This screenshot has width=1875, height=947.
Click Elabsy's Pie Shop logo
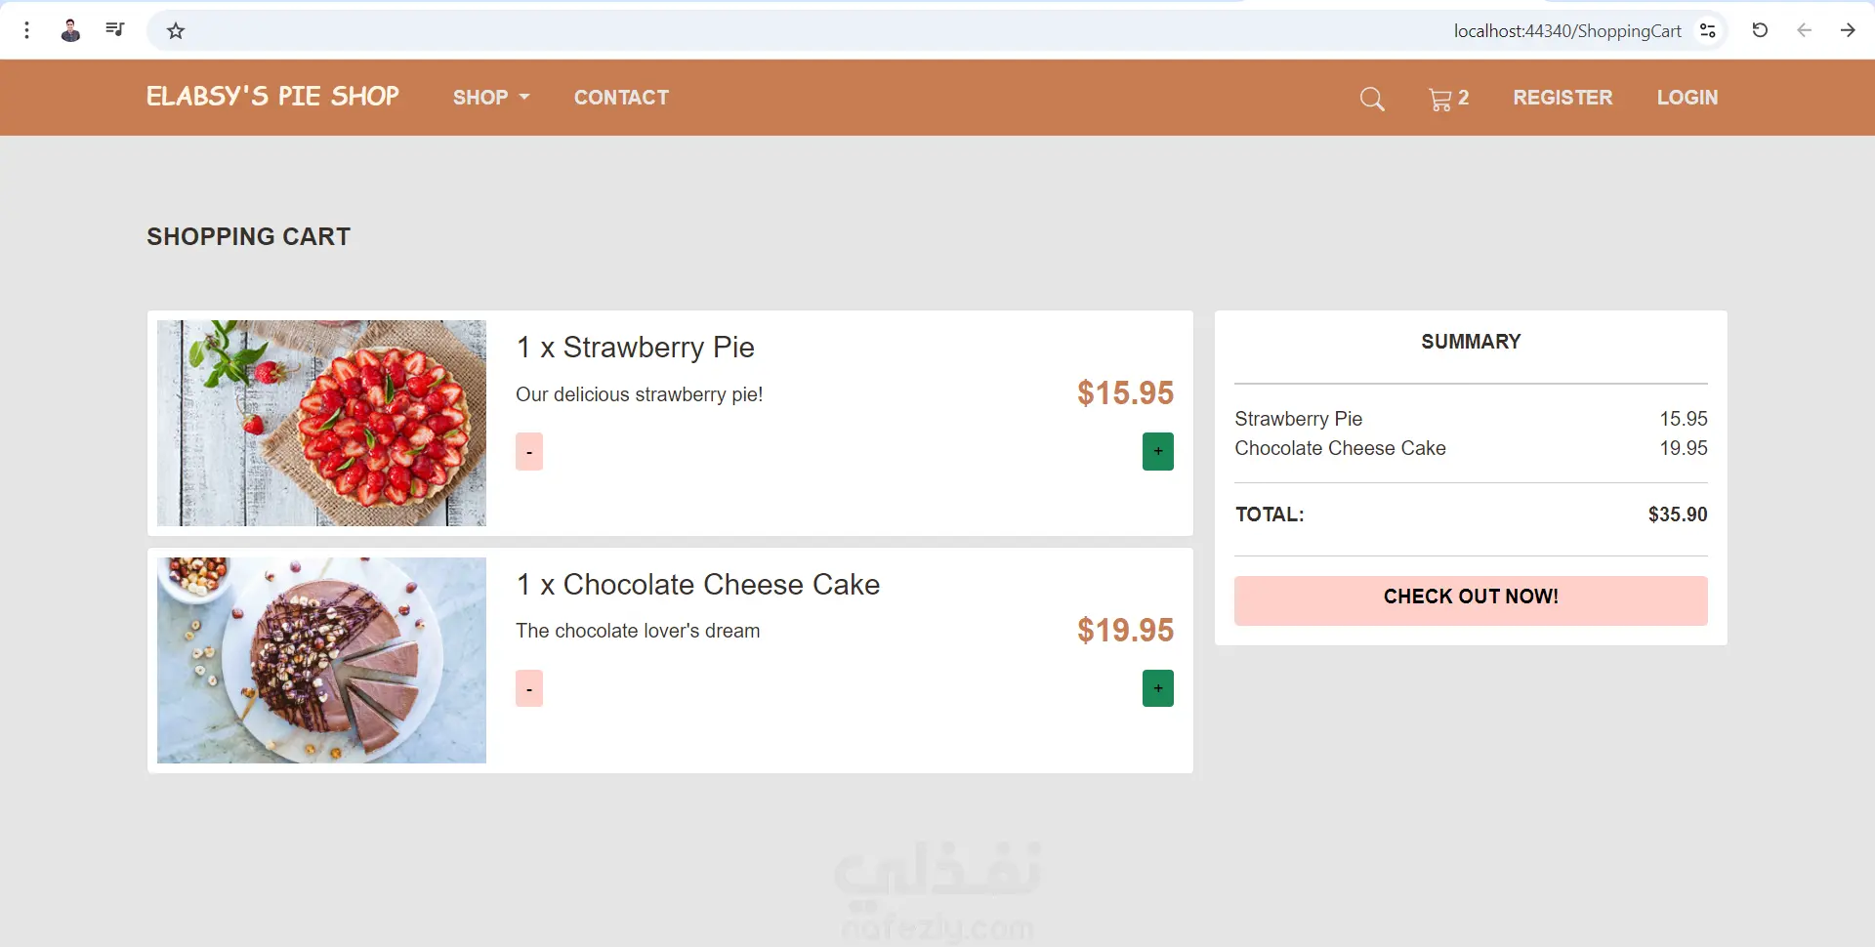coord(272,97)
